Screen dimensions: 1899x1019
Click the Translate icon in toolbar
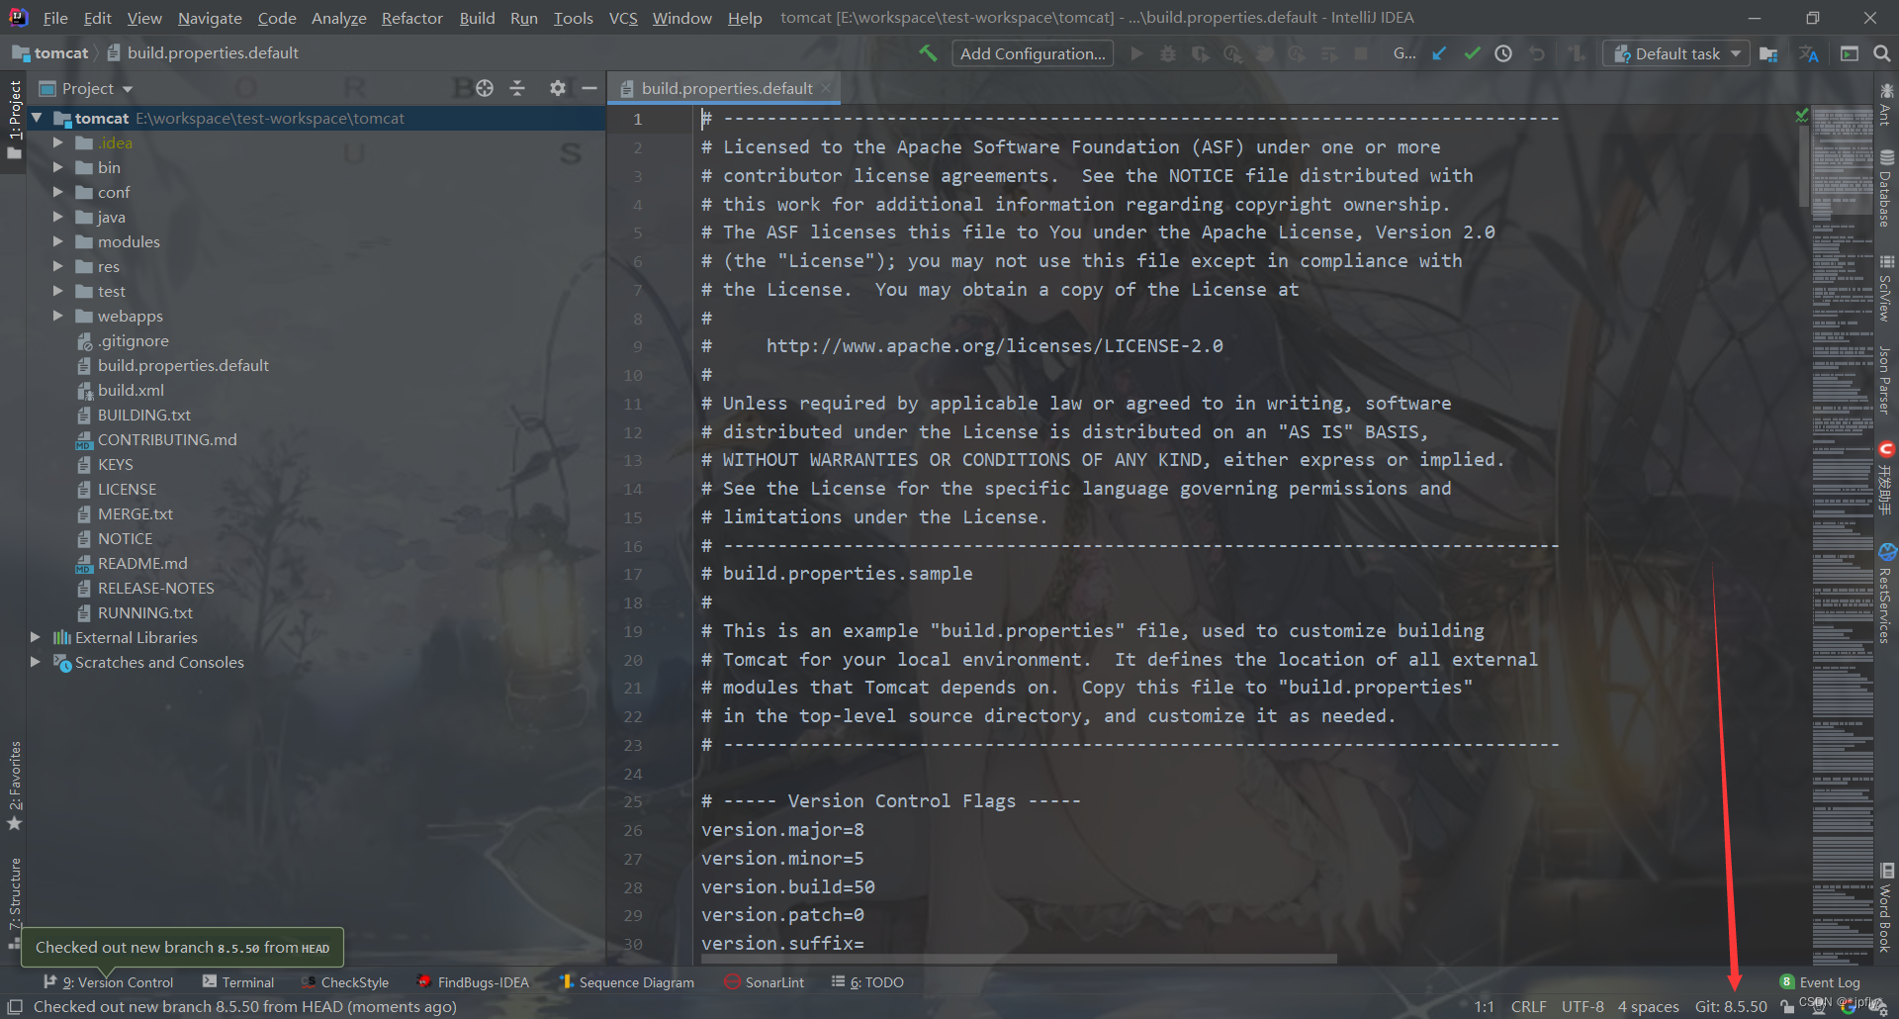(1809, 53)
